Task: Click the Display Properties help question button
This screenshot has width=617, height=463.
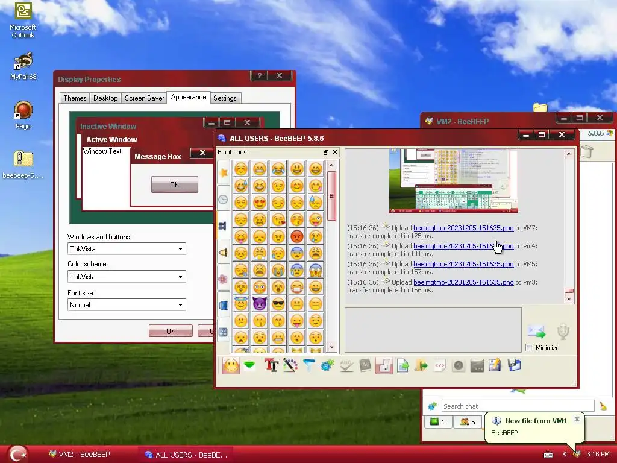Action: (259, 75)
